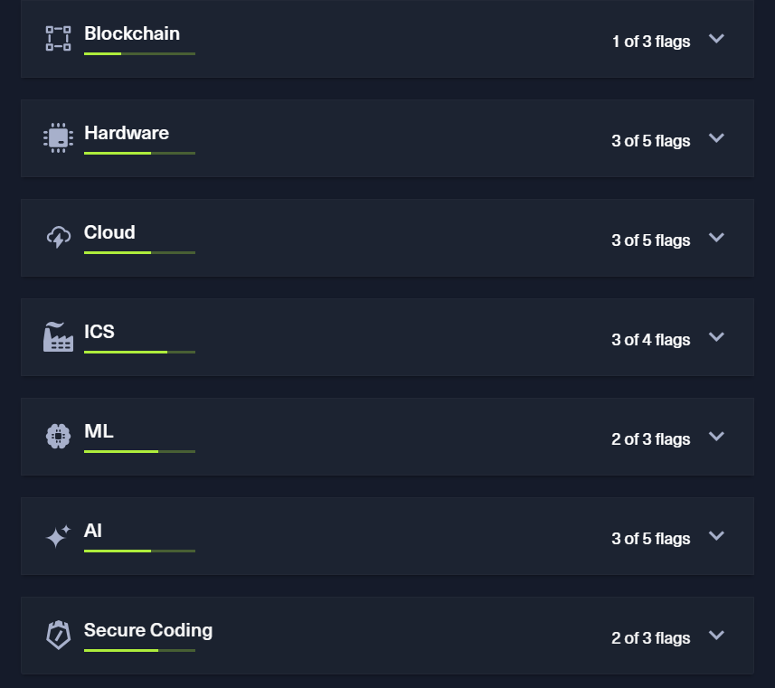This screenshot has height=688, width=775.
Task: Expand the Blockchain category chevron
Action: click(x=716, y=39)
